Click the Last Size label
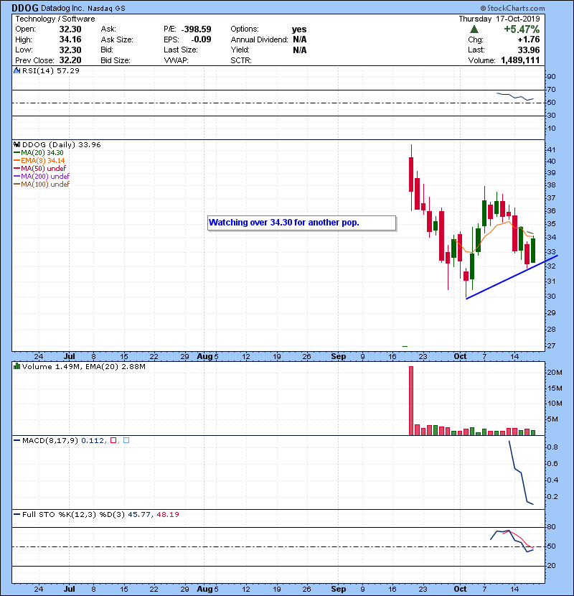Image resolution: width=574 pixels, height=596 pixels. pyautogui.click(x=181, y=50)
